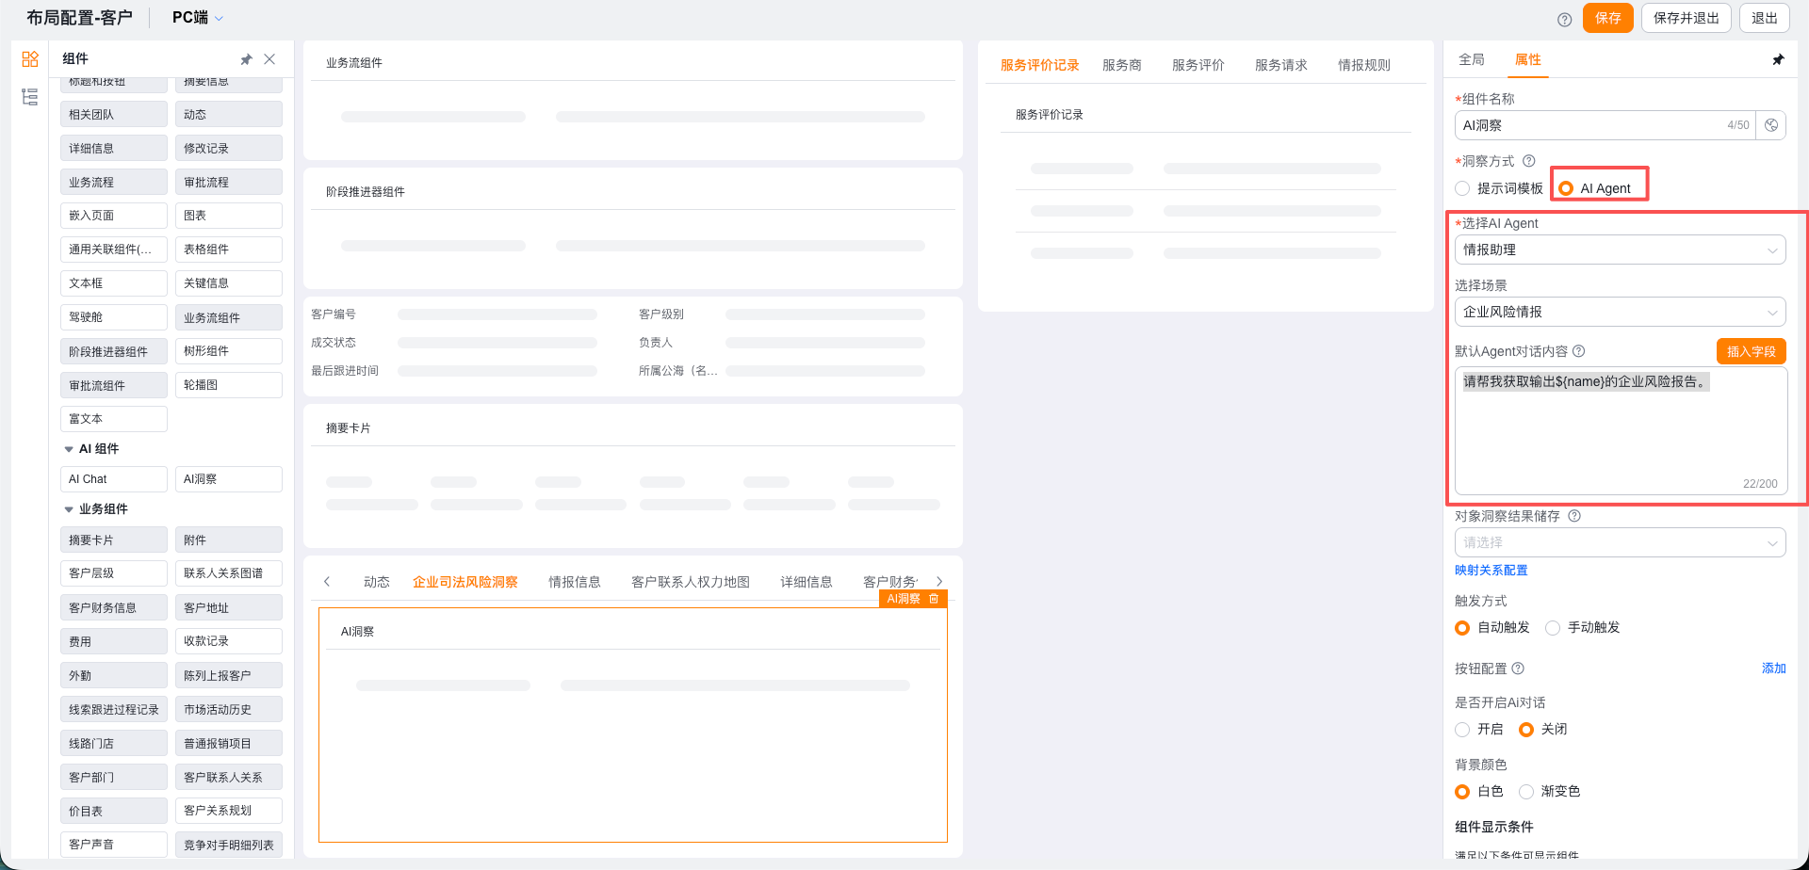Screen dimensions: 1809x870
Task: Open 映射关系配置 link
Action: (1491, 571)
